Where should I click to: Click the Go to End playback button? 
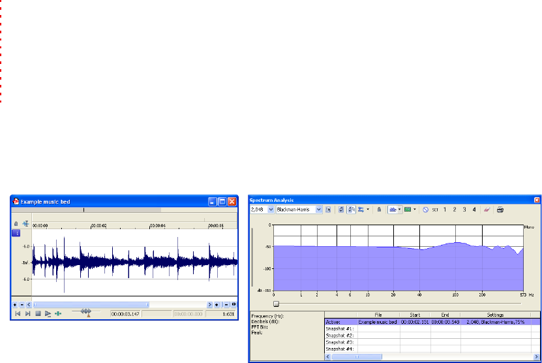pos(28,313)
